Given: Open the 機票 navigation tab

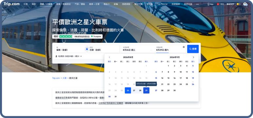Looking at the screenshot, I should (34, 4).
